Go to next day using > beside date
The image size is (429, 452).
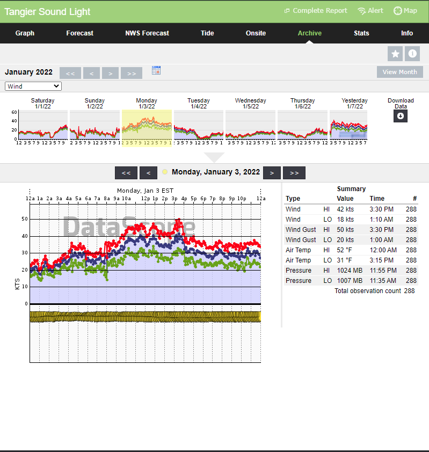coord(272,173)
